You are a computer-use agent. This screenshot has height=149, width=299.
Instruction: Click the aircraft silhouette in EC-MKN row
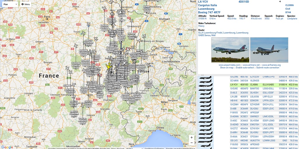click(x=205, y=81)
